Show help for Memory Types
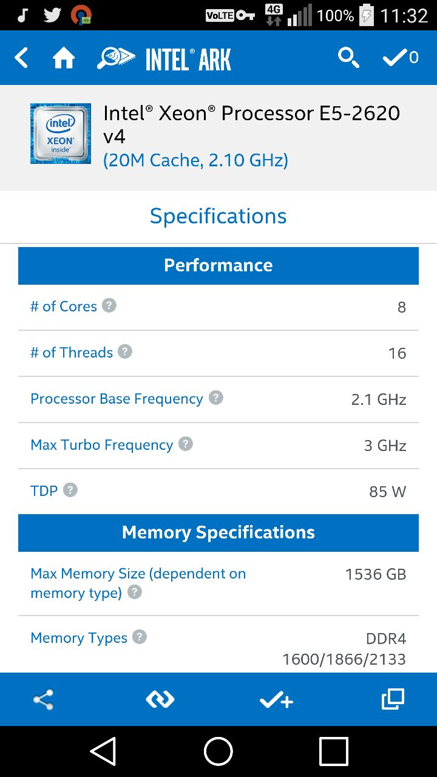 click(x=140, y=637)
